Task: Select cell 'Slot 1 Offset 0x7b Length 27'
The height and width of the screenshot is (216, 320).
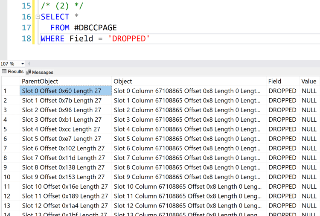Action: point(66,100)
